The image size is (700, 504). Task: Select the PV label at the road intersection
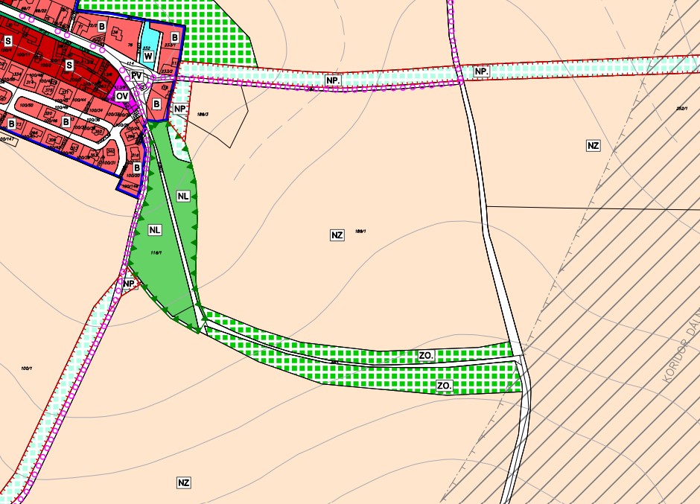136,76
